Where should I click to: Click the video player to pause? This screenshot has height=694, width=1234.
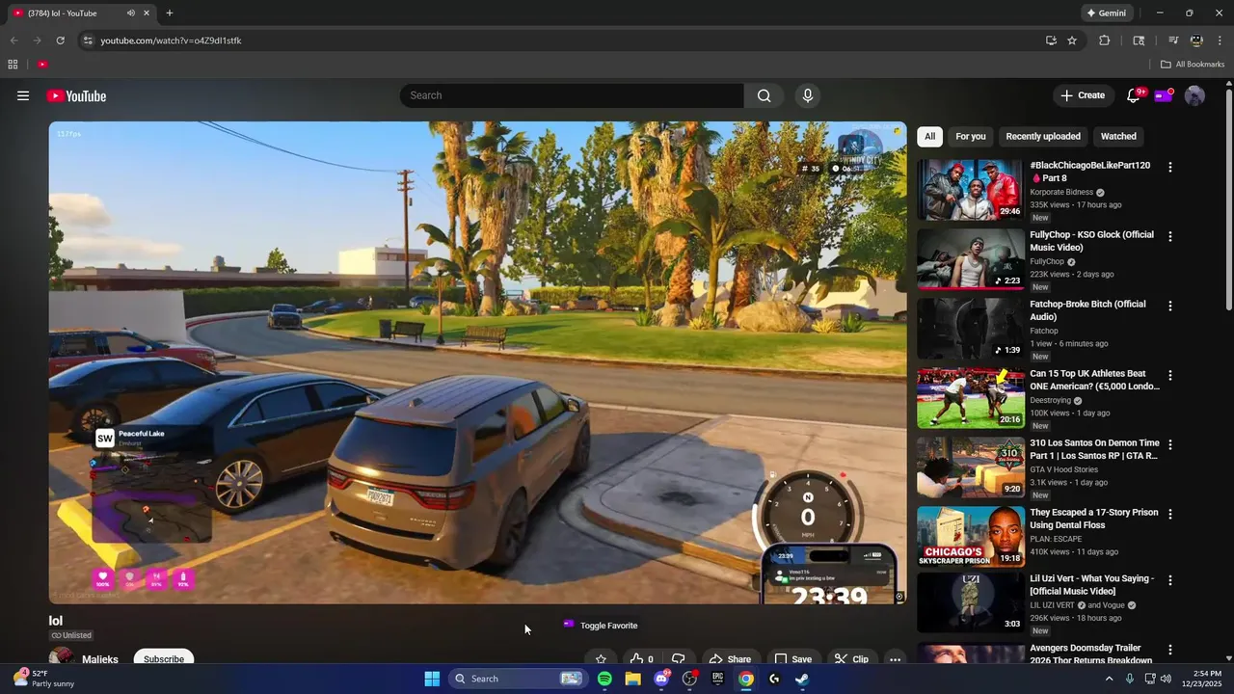(x=477, y=362)
